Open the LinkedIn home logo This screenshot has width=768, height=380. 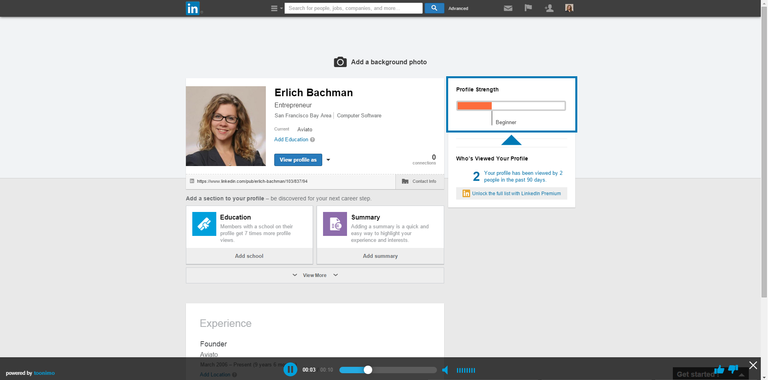[x=193, y=8]
